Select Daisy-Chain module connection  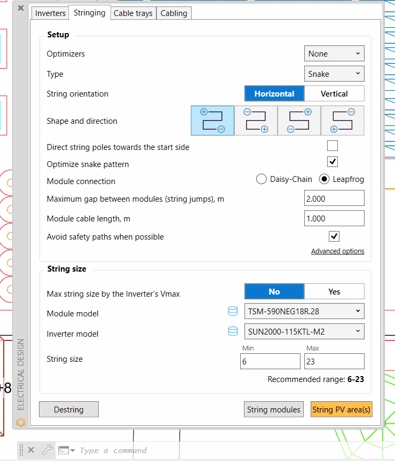tap(284, 179)
